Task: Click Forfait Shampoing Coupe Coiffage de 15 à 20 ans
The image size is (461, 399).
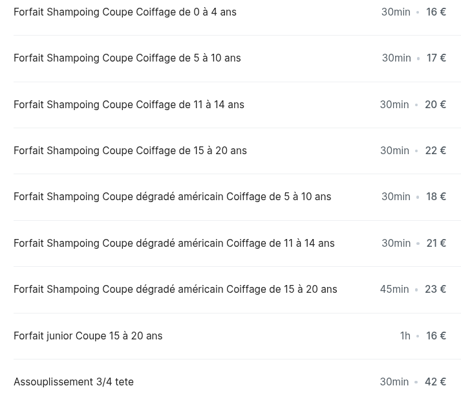Action: click(x=130, y=150)
